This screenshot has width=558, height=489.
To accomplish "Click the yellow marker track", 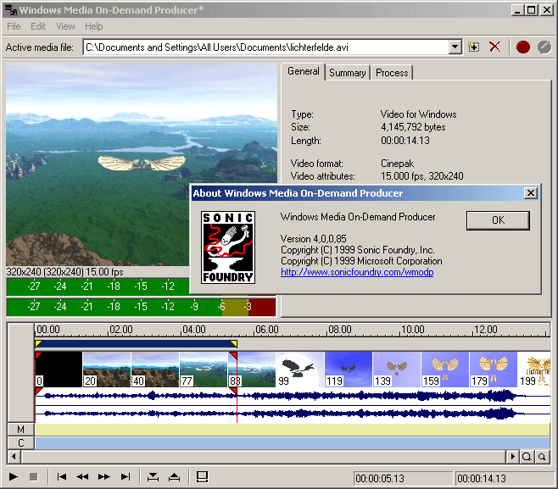I will tap(293, 430).
